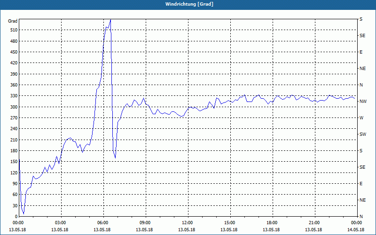Click the 03:00 time label
Screen dimensions: 376x235
60,222
